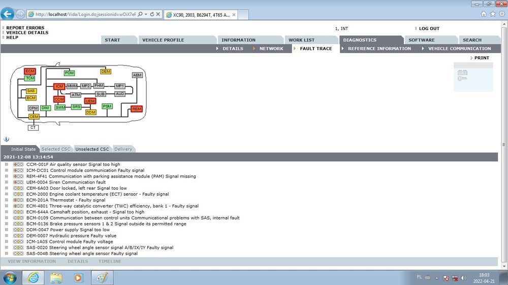508x285 pixels.
Task: Show hidden system tray icons
Action: click(x=436, y=278)
